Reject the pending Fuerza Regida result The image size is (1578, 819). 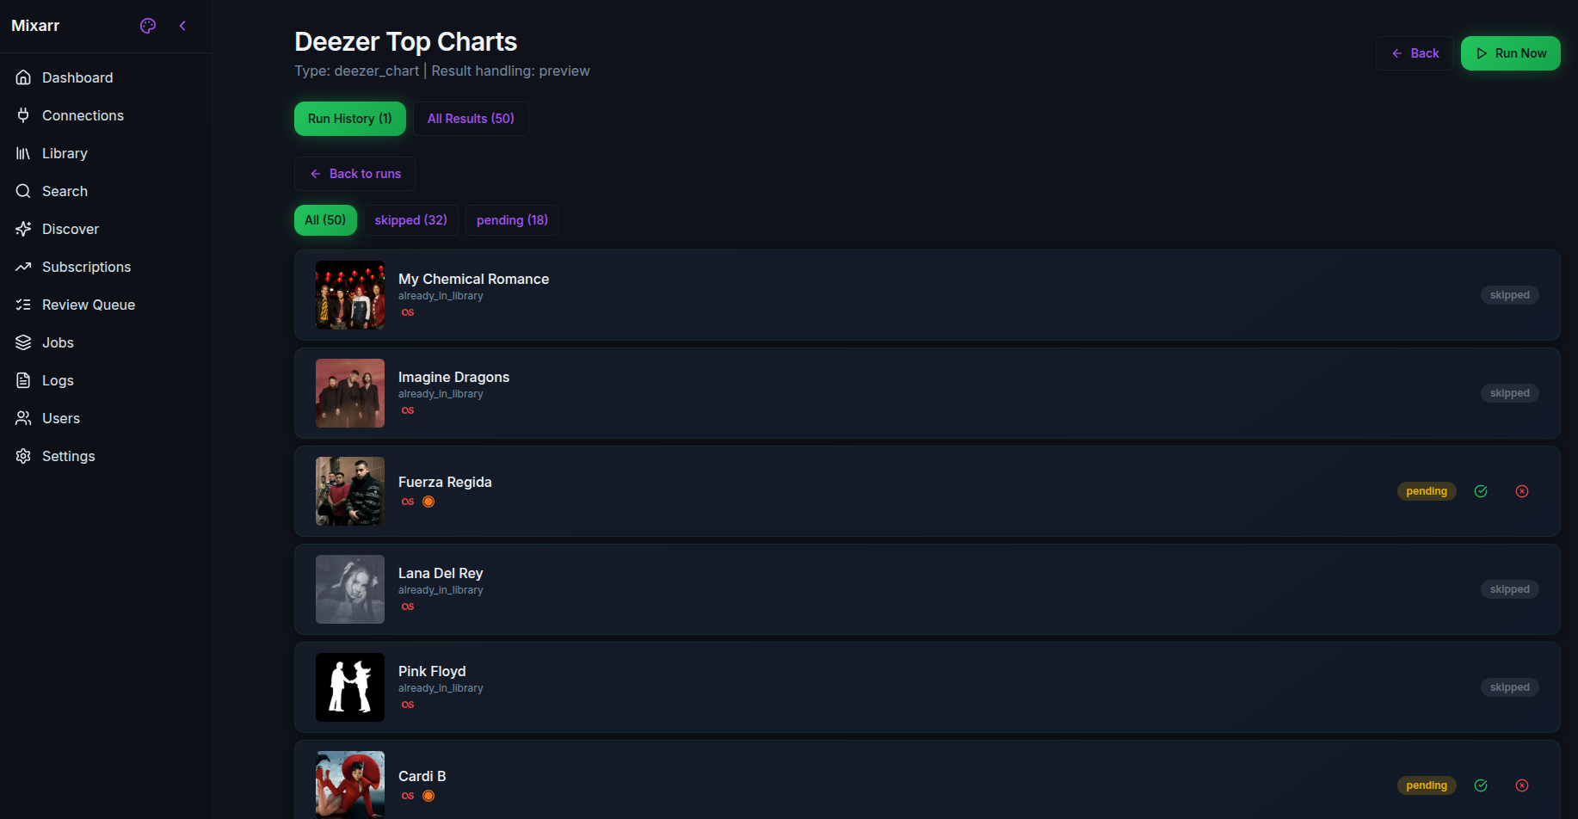coord(1522,491)
